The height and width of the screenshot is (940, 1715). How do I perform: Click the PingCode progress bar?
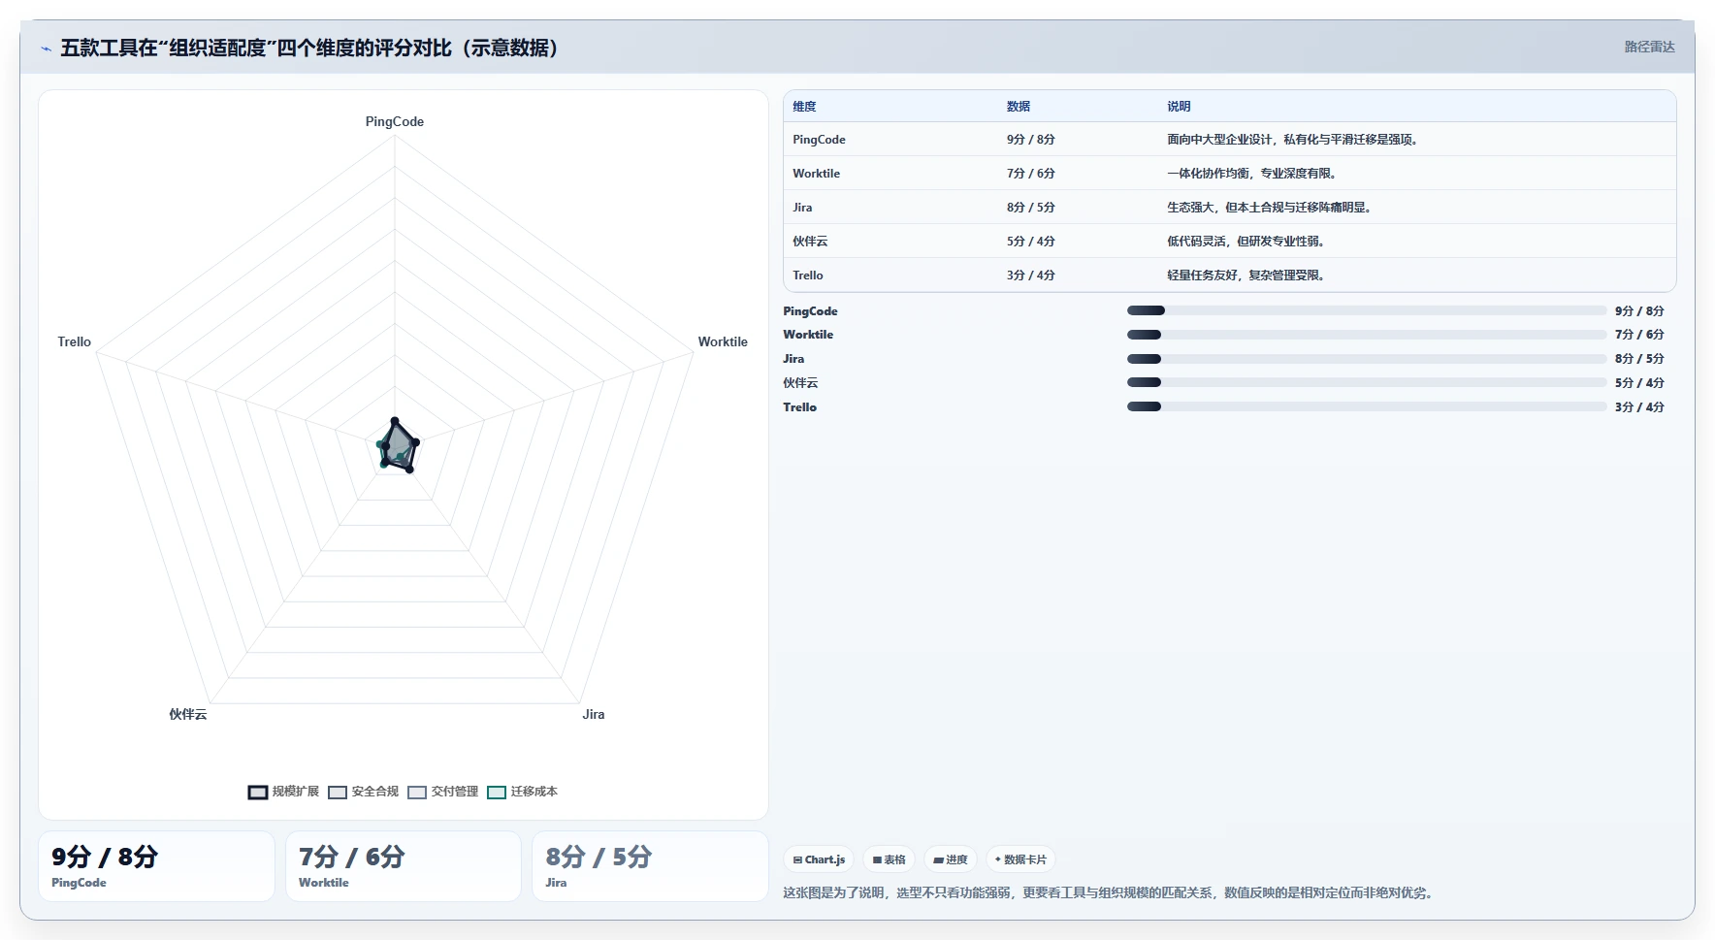point(1367,311)
